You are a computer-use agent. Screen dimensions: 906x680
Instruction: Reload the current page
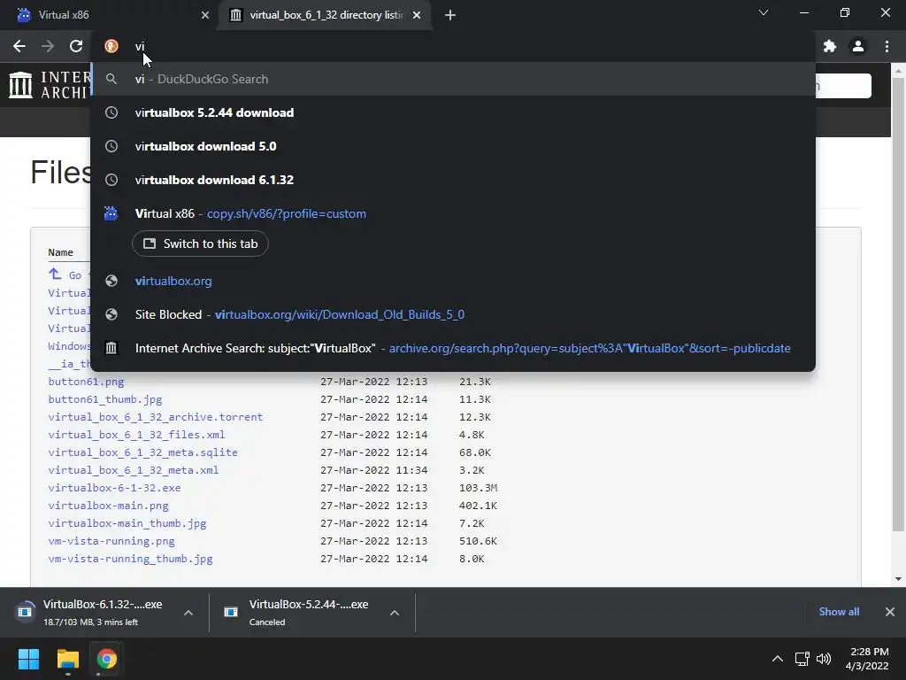76,46
